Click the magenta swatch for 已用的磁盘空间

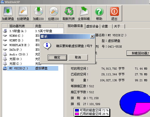77,114
